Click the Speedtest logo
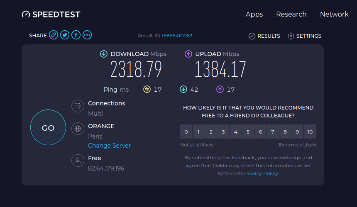357x207 pixels. point(51,15)
